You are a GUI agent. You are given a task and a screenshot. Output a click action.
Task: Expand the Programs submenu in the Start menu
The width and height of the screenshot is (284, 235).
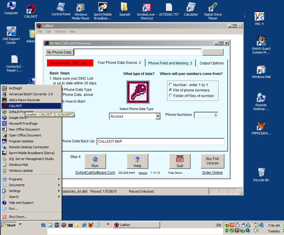31,179
